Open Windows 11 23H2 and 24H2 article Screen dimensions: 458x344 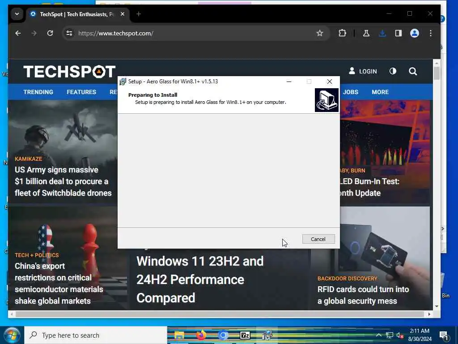pos(200,279)
